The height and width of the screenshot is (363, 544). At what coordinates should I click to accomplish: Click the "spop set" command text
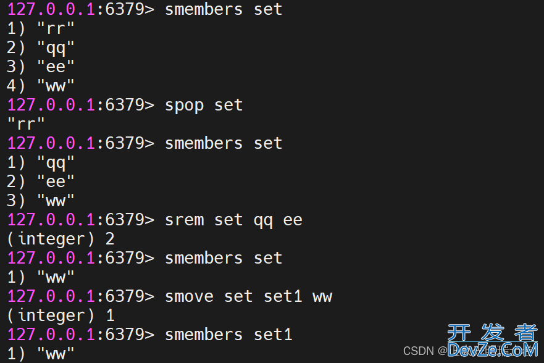point(204,106)
